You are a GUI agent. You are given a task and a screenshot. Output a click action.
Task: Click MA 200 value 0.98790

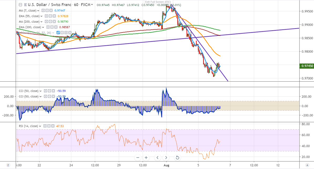click(63, 22)
